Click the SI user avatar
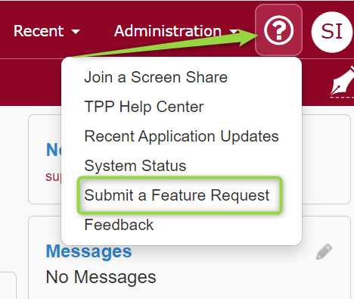Image resolution: width=354 pixels, height=299 pixels. pyautogui.click(x=332, y=32)
